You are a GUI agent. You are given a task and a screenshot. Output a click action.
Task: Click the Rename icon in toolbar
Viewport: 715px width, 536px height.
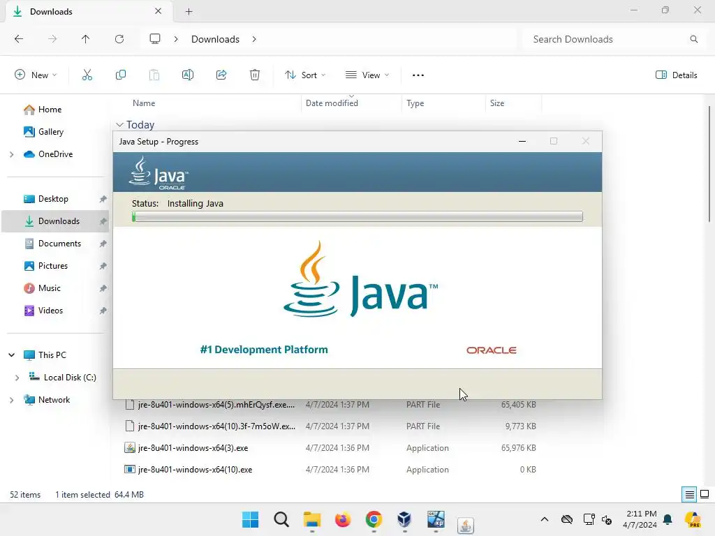tap(188, 75)
